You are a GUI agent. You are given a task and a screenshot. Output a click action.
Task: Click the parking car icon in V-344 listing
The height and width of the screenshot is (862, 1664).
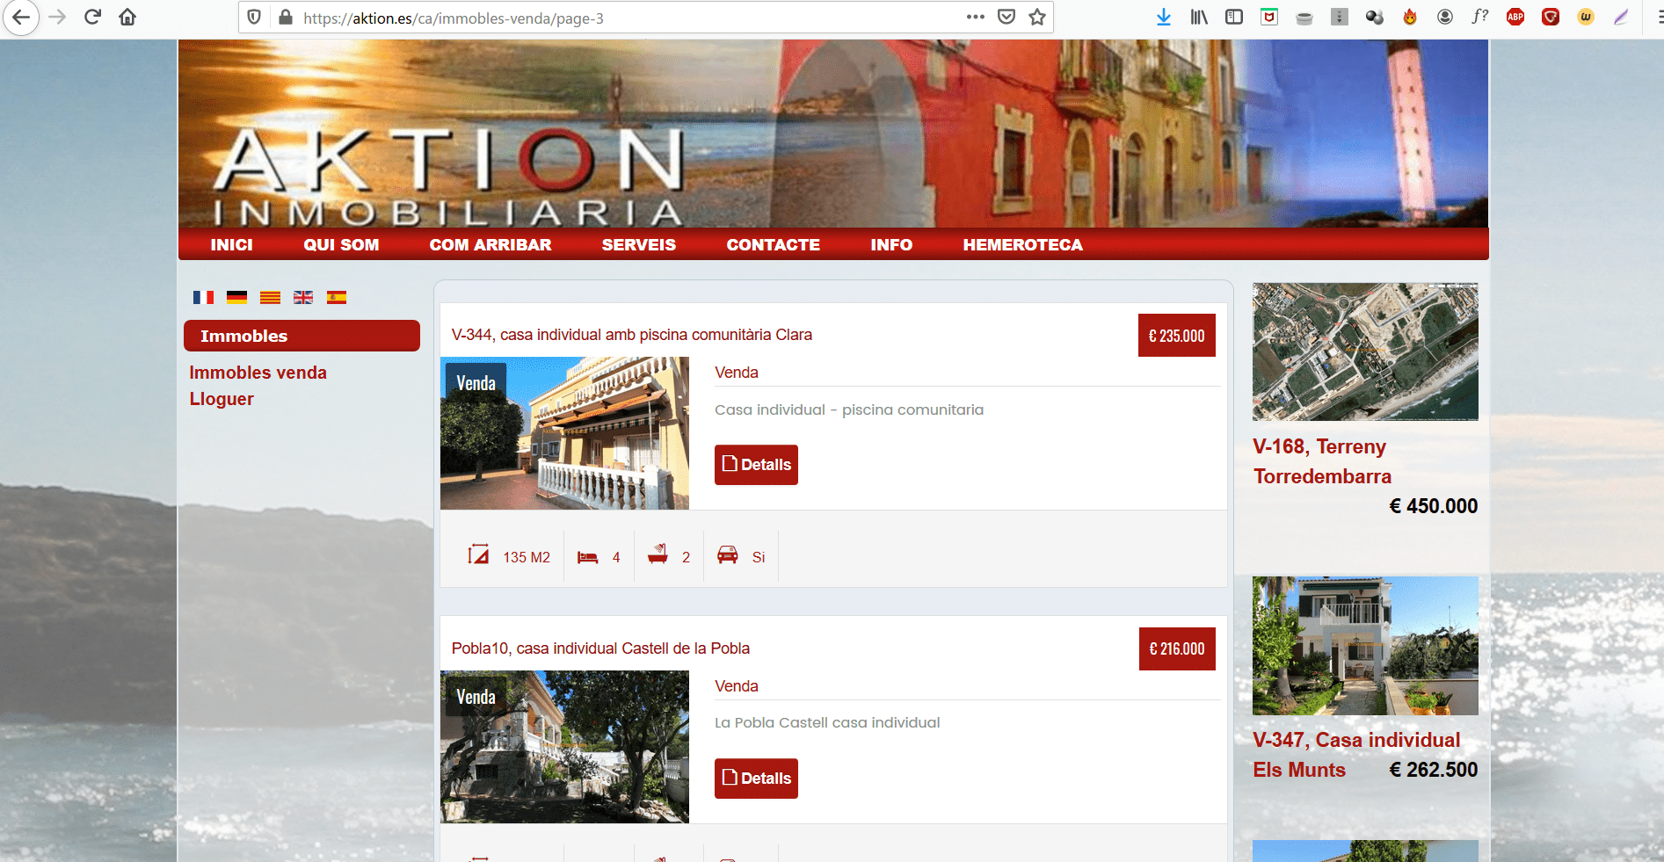tap(728, 555)
